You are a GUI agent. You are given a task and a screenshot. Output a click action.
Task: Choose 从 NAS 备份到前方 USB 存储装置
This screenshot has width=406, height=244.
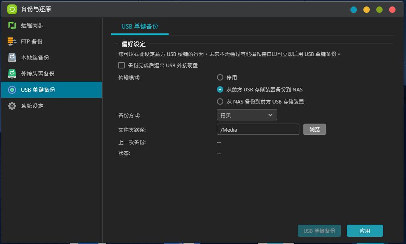(x=220, y=101)
